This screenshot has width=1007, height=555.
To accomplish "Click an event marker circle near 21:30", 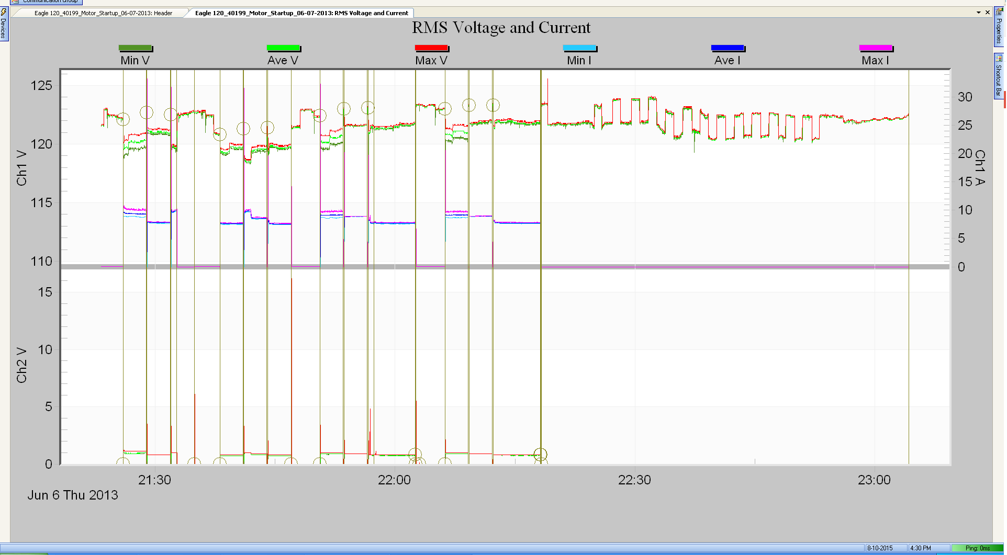I will pos(147,111).
